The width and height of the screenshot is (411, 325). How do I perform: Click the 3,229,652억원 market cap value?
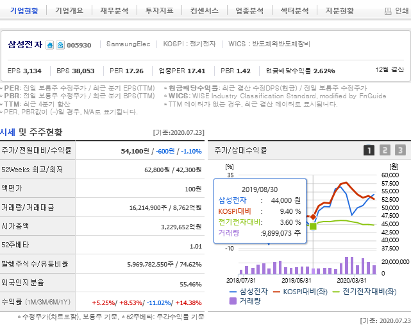pos(181,227)
